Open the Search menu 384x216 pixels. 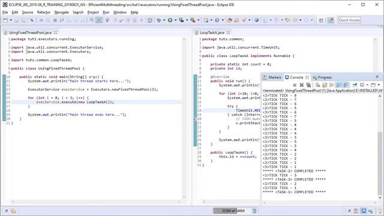pos(78,12)
